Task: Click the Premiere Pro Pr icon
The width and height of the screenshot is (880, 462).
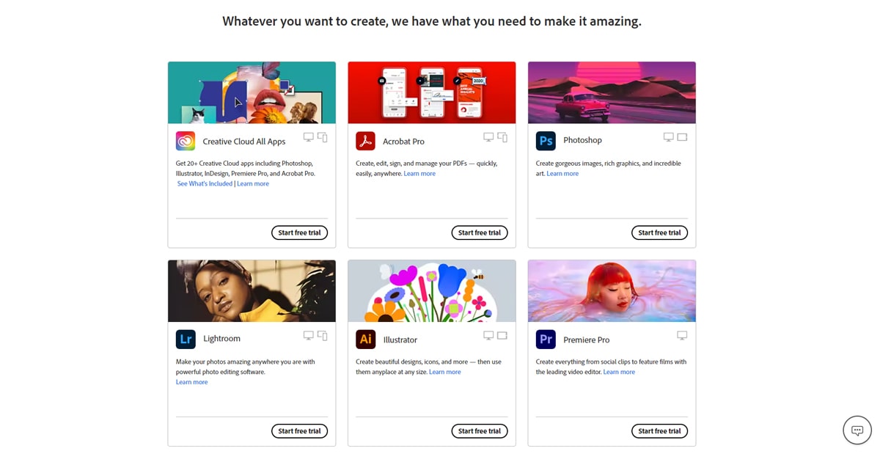Action: pyautogui.click(x=546, y=339)
